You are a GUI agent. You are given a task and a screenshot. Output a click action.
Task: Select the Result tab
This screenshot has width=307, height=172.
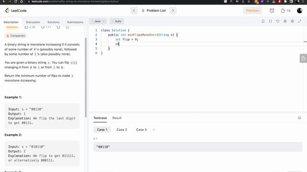[117, 118]
